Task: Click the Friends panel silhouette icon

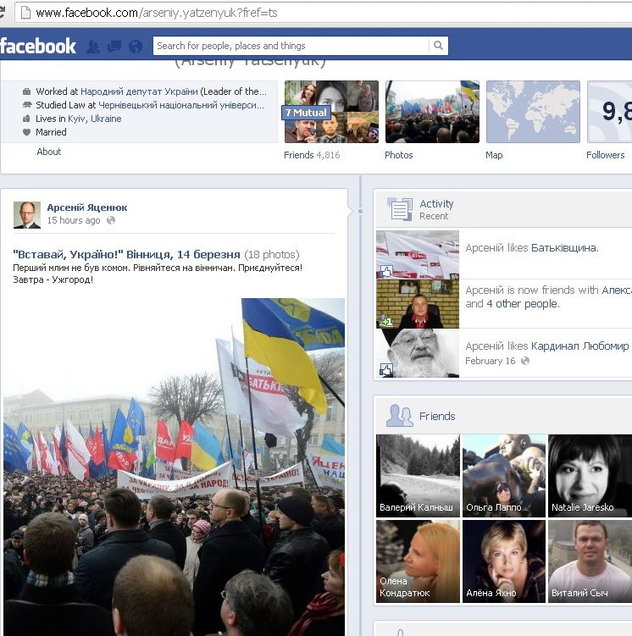Action: click(399, 416)
